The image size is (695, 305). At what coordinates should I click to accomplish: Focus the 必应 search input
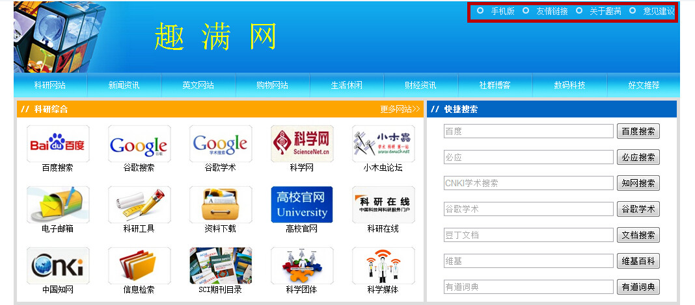tap(528, 157)
